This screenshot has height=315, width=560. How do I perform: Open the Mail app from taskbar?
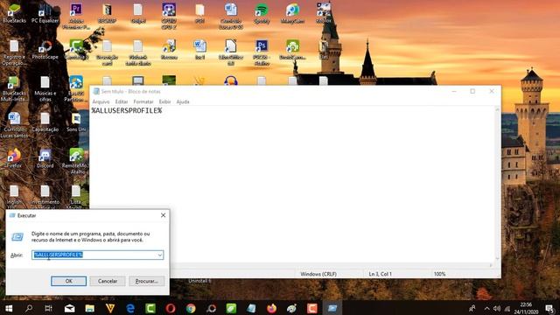[69, 308]
